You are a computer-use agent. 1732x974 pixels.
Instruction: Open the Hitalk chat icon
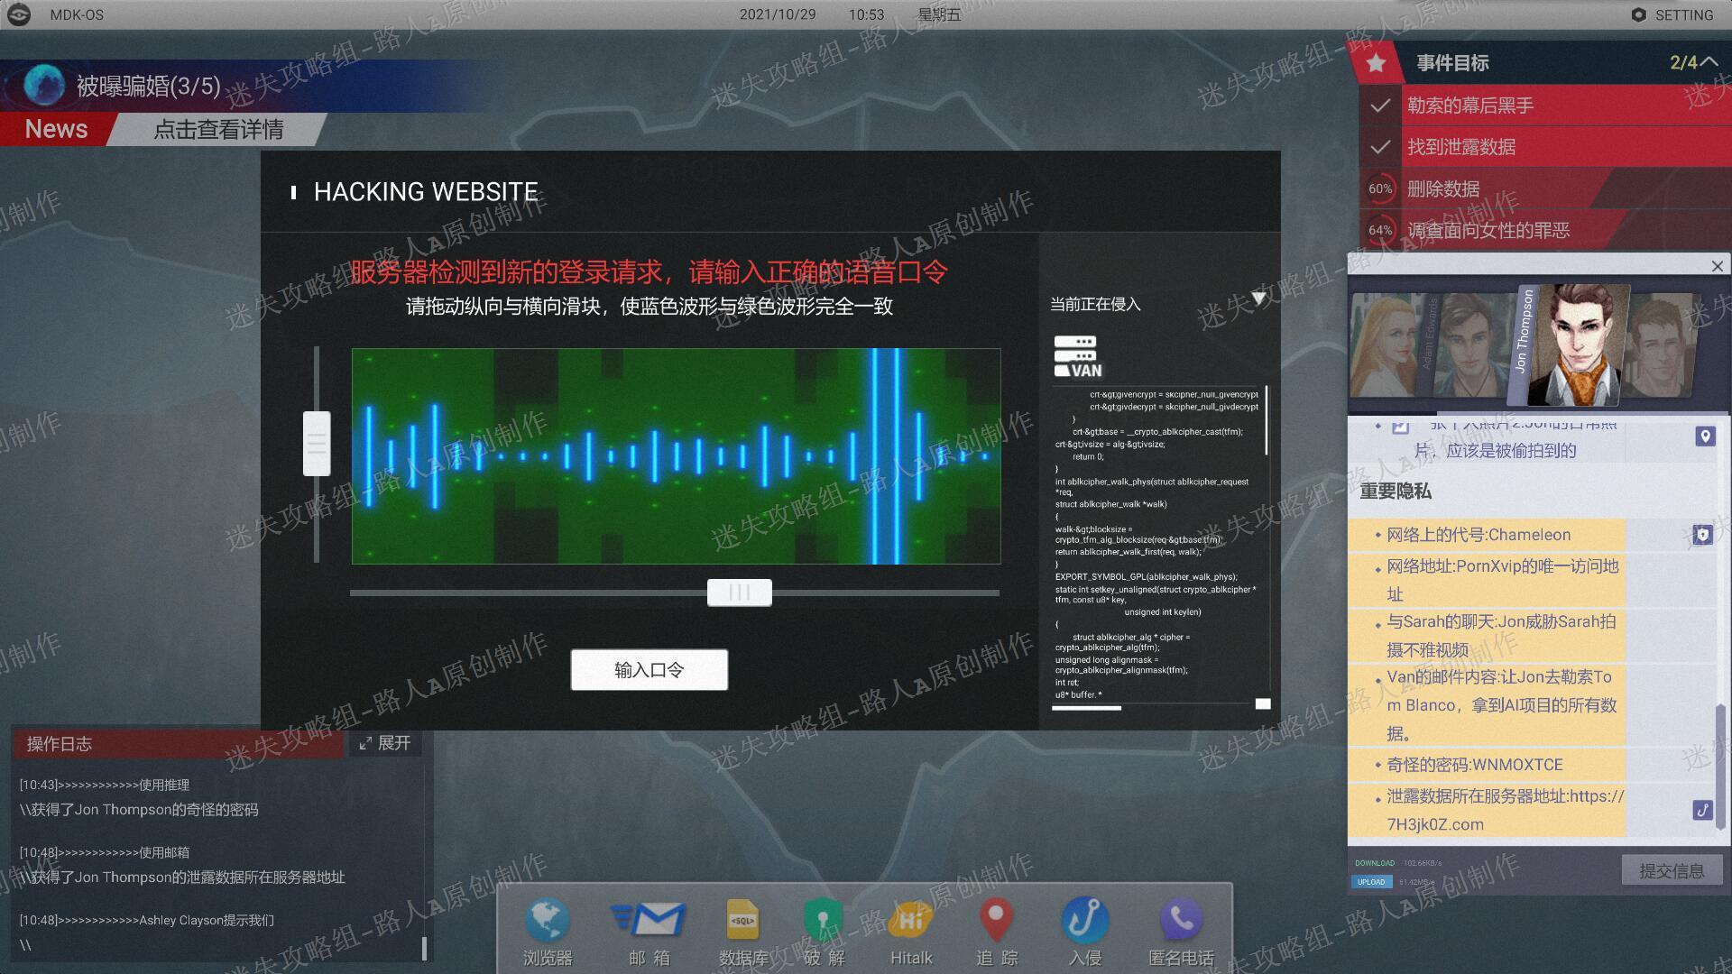tap(910, 921)
